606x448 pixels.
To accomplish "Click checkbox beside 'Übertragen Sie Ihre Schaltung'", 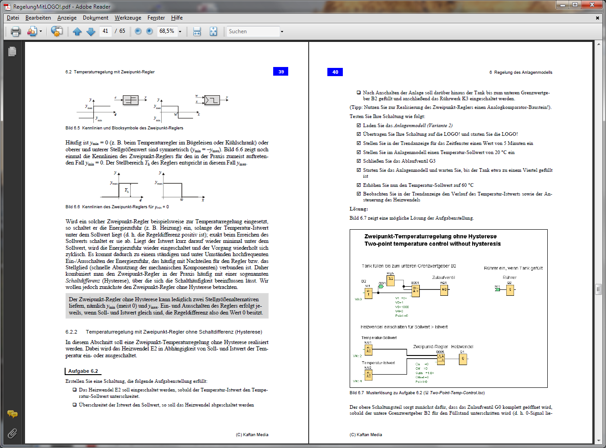I will click(x=359, y=134).
